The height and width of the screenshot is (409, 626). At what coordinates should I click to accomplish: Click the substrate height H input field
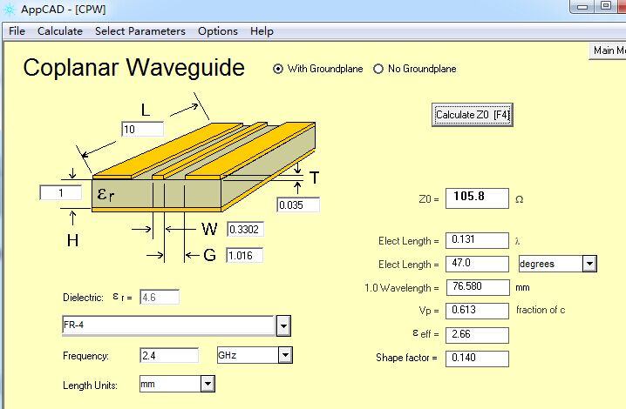pos(61,193)
